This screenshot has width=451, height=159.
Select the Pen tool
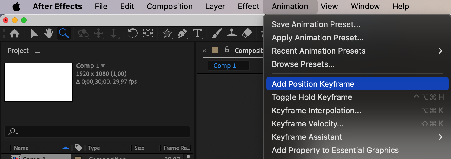[182, 33]
